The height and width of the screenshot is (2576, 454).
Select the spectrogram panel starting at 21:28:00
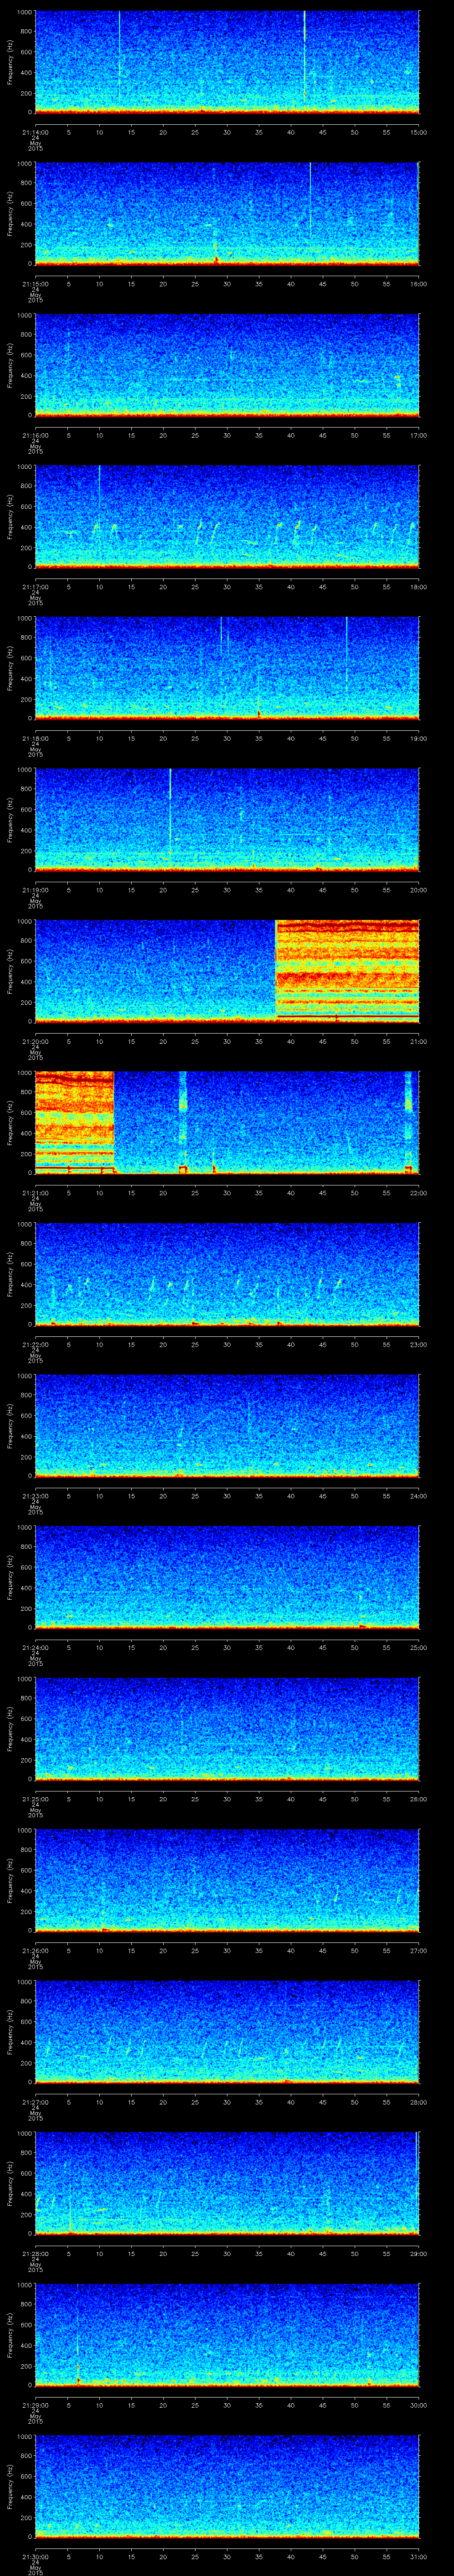[227, 2183]
